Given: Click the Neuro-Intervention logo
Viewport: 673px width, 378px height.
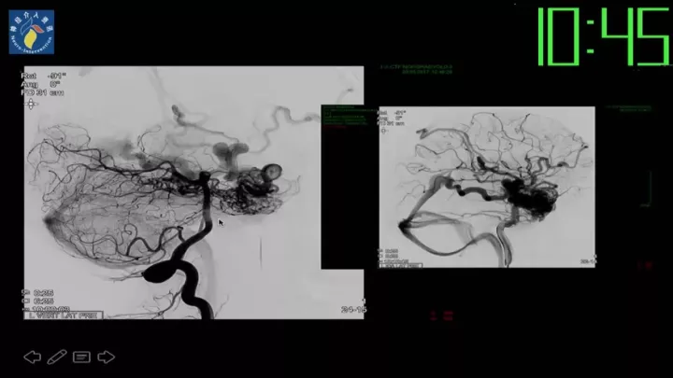Looking at the screenshot, I should coord(31,32).
